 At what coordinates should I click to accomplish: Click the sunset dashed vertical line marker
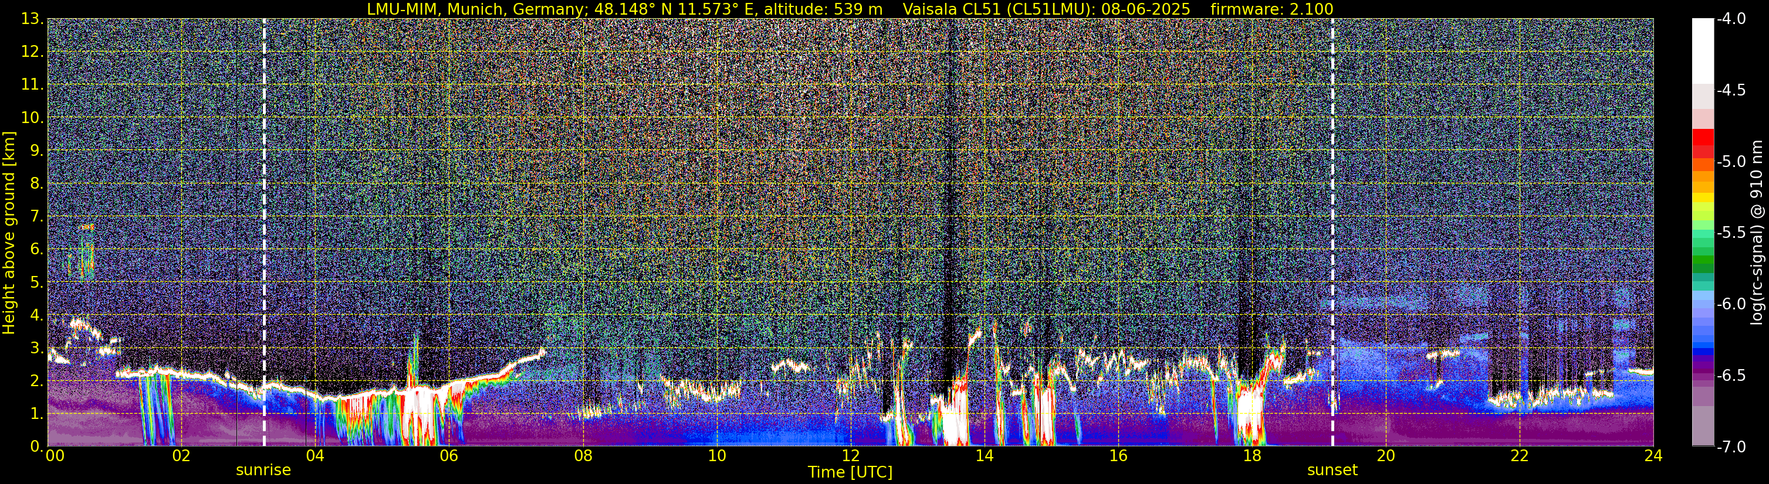pos(1332,233)
